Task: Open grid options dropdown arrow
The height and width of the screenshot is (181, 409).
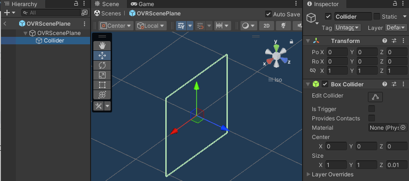Action: pos(190,26)
